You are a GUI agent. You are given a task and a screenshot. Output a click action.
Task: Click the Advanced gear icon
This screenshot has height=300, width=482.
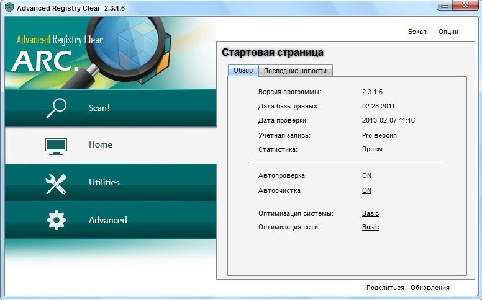(x=57, y=220)
